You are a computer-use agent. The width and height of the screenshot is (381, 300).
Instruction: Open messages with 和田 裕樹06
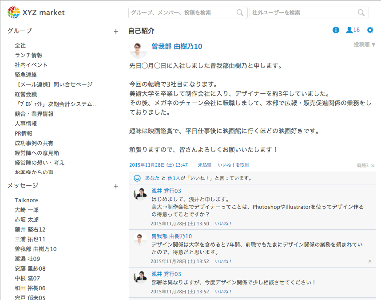(30, 288)
